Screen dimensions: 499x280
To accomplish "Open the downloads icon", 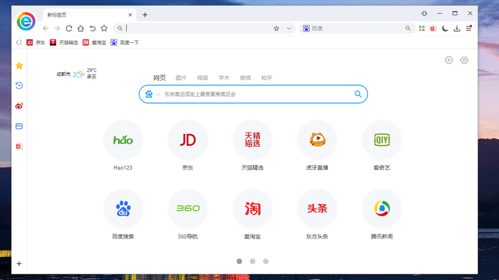I will coord(457,28).
